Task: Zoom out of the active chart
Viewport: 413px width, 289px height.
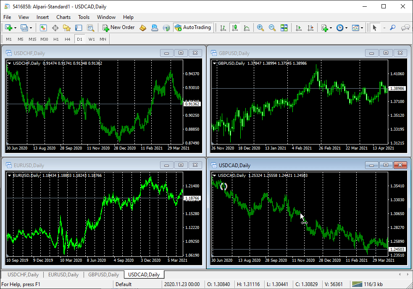Action: click(x=272, y=27)
